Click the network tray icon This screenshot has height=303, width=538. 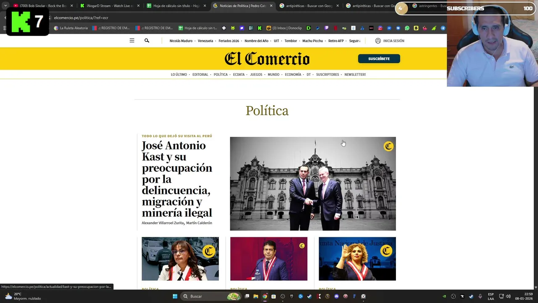coord(501,296)
